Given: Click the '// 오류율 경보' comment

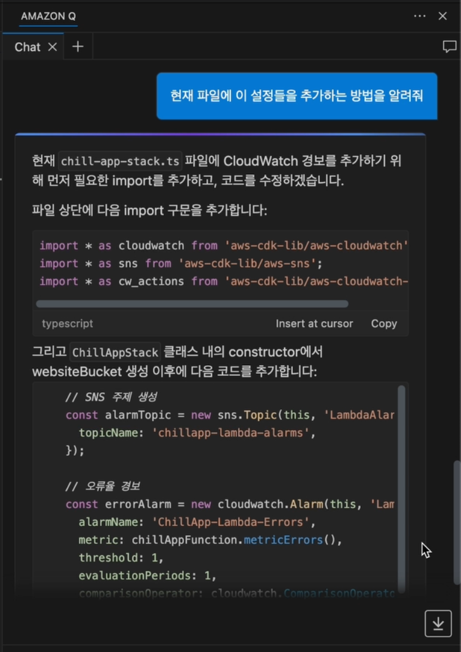Looking at the screenshot, I should point(102,486).
